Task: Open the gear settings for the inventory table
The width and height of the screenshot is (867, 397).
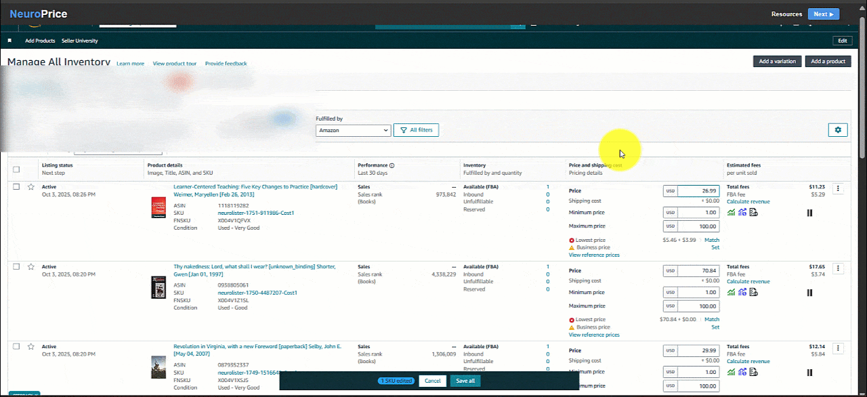Action: point(838,130)
